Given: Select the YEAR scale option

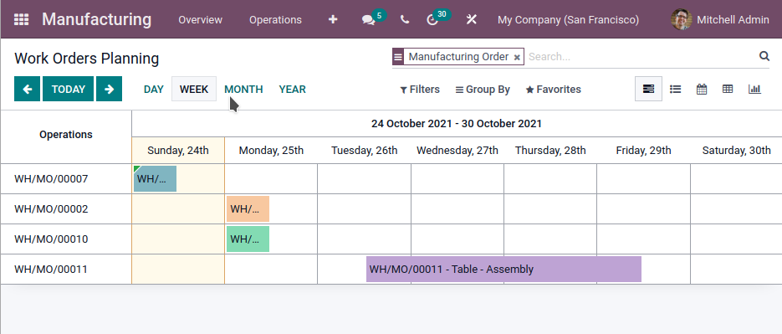Looking at the screenshot, I should 292,90.
